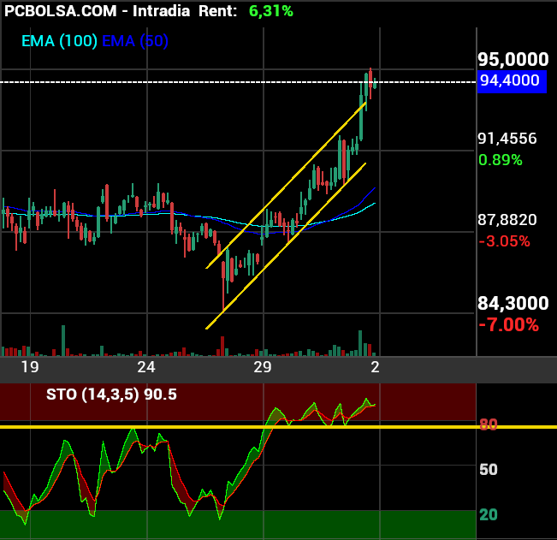Select the blue 94,4000 current price tag
The image size is (557, 540).
[511, 81]
